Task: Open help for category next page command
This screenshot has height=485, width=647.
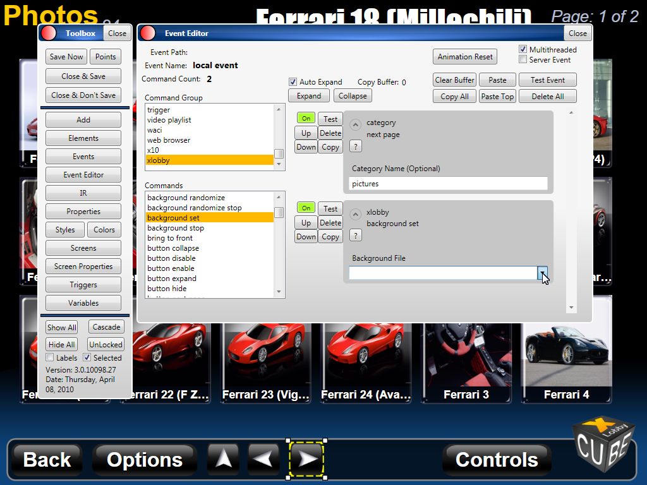Action: (356, 146)
